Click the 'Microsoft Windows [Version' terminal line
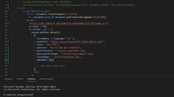The height and width of the screenshot is (97, 174). (30, 87)
